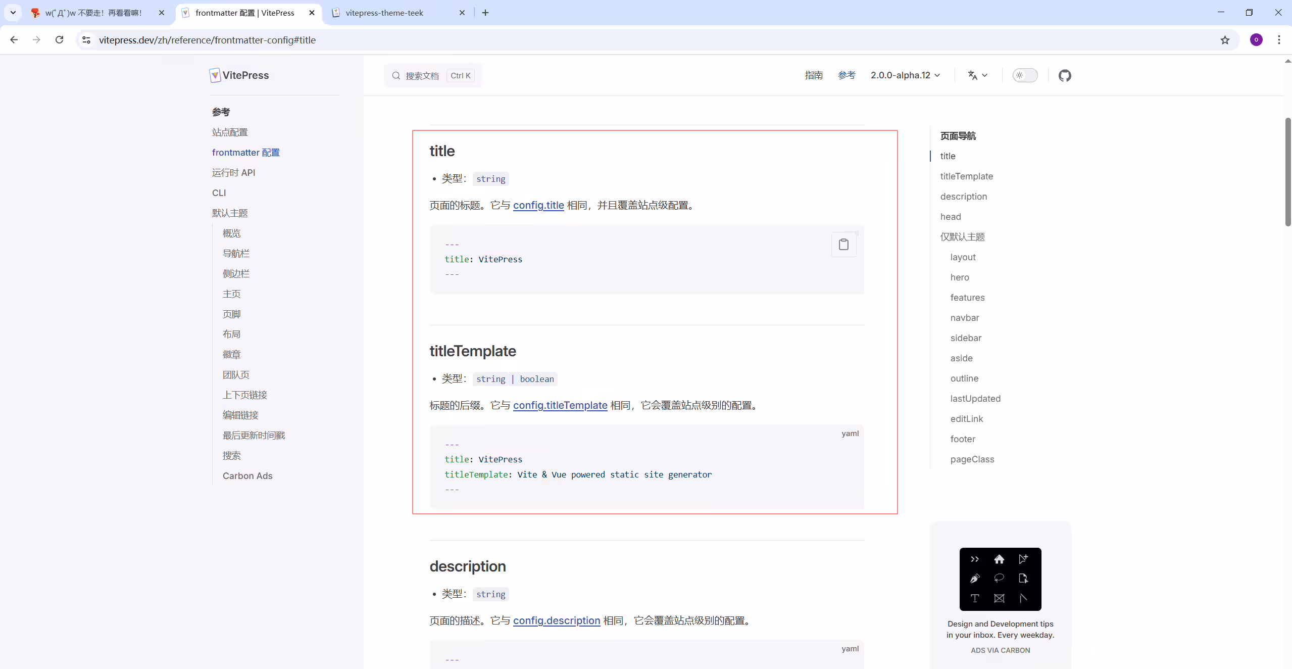Toggle the dark mode appearance switch

coord(1025,75)
